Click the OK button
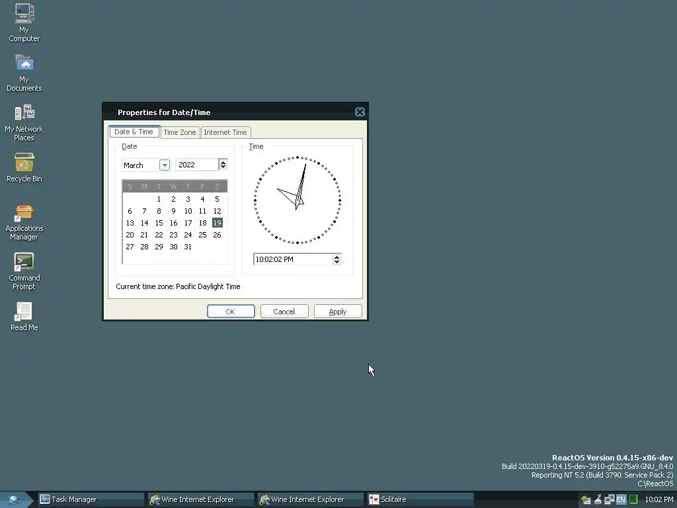This screenshot has width=677, height=508. [231, 312]
